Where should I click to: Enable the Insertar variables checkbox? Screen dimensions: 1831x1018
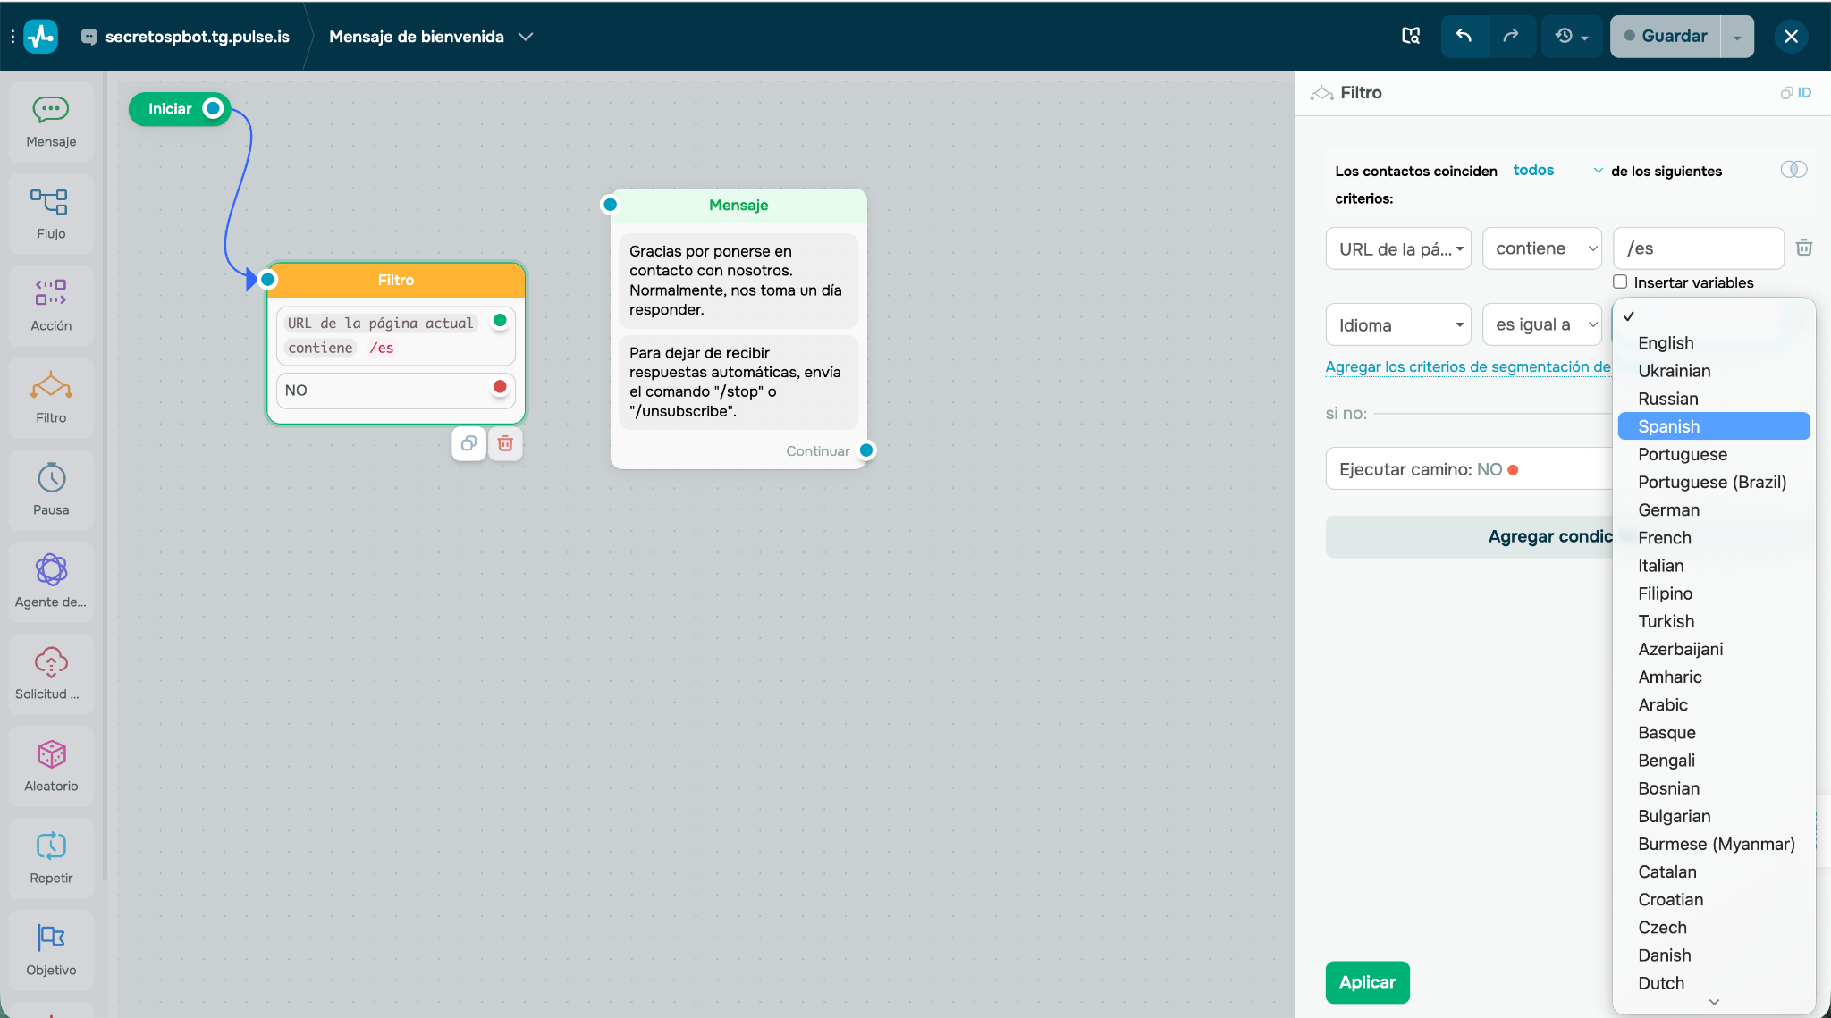[x=1620, y=282]
